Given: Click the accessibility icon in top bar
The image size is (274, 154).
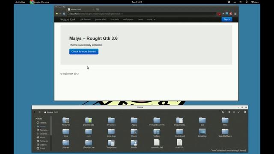Looking at the screenshot, I should tap(229, 2).
